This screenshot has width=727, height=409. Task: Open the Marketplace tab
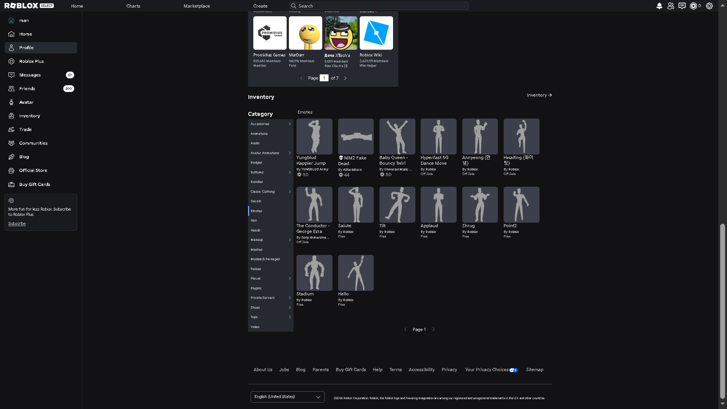pos(197,6)
